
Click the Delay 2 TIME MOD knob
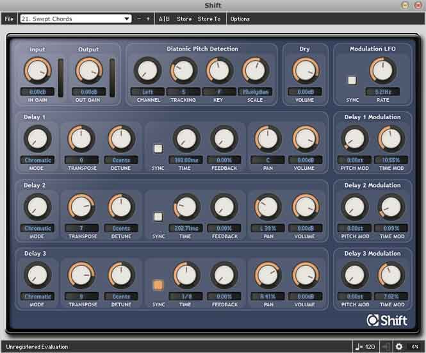391,207
